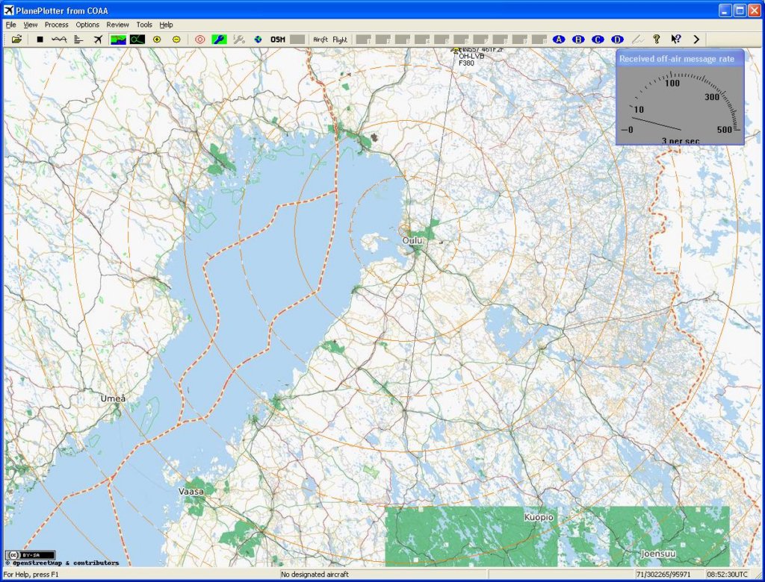Click the blue D memory button
The height and width of the screenshot is (582, 765).
(x=617, y=39)
